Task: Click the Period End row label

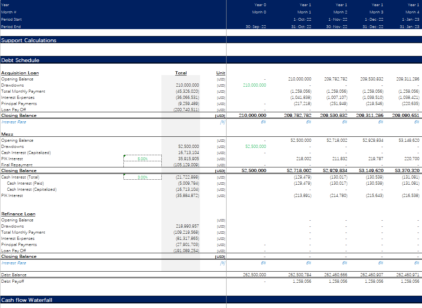Action: click(x=11, y=26)
